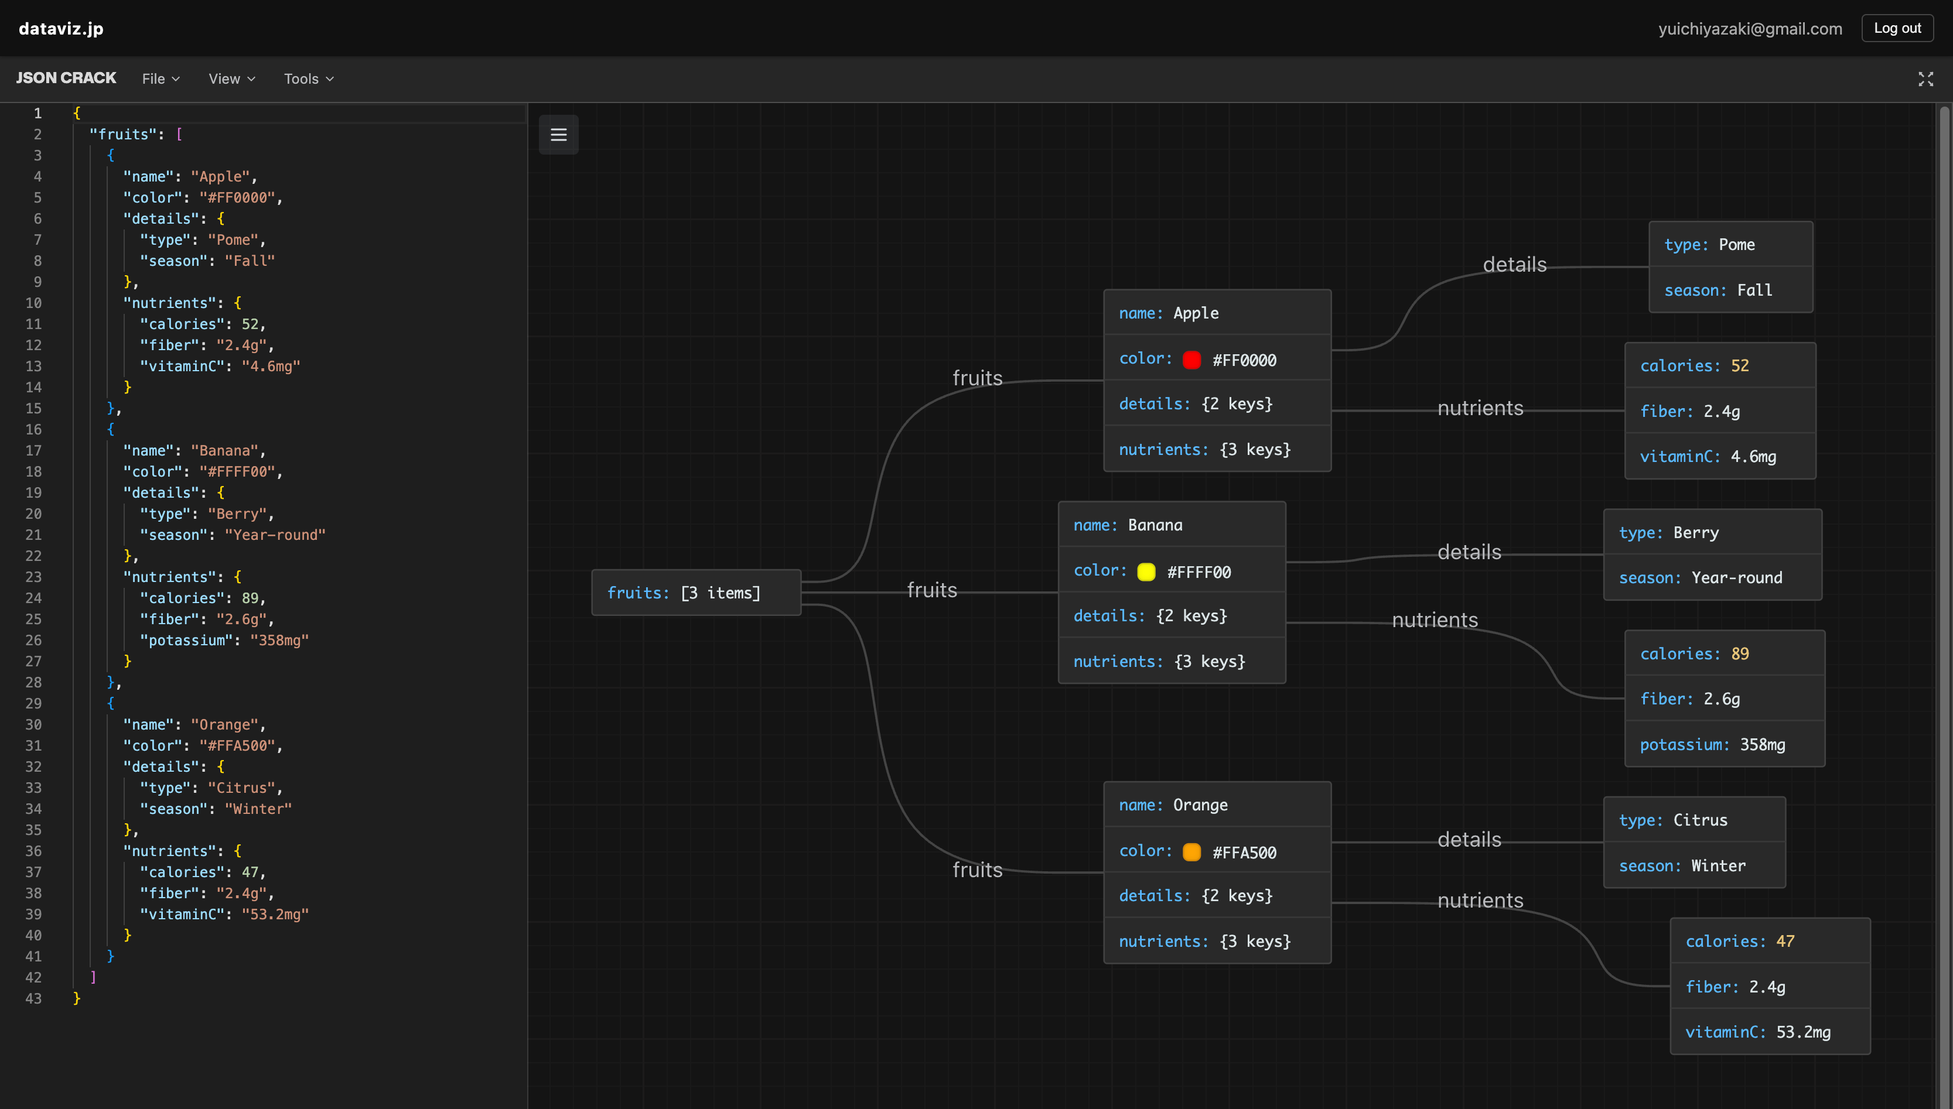Viewport: 1953px width, 1109px height.
Task: Click the account email address in header
Action: (1750, 29)
